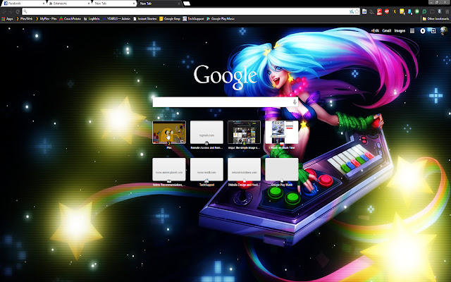Viewport: 451px width, 282px height.
Task: Open the Google Keep bookmark
Action: point(170,19)
